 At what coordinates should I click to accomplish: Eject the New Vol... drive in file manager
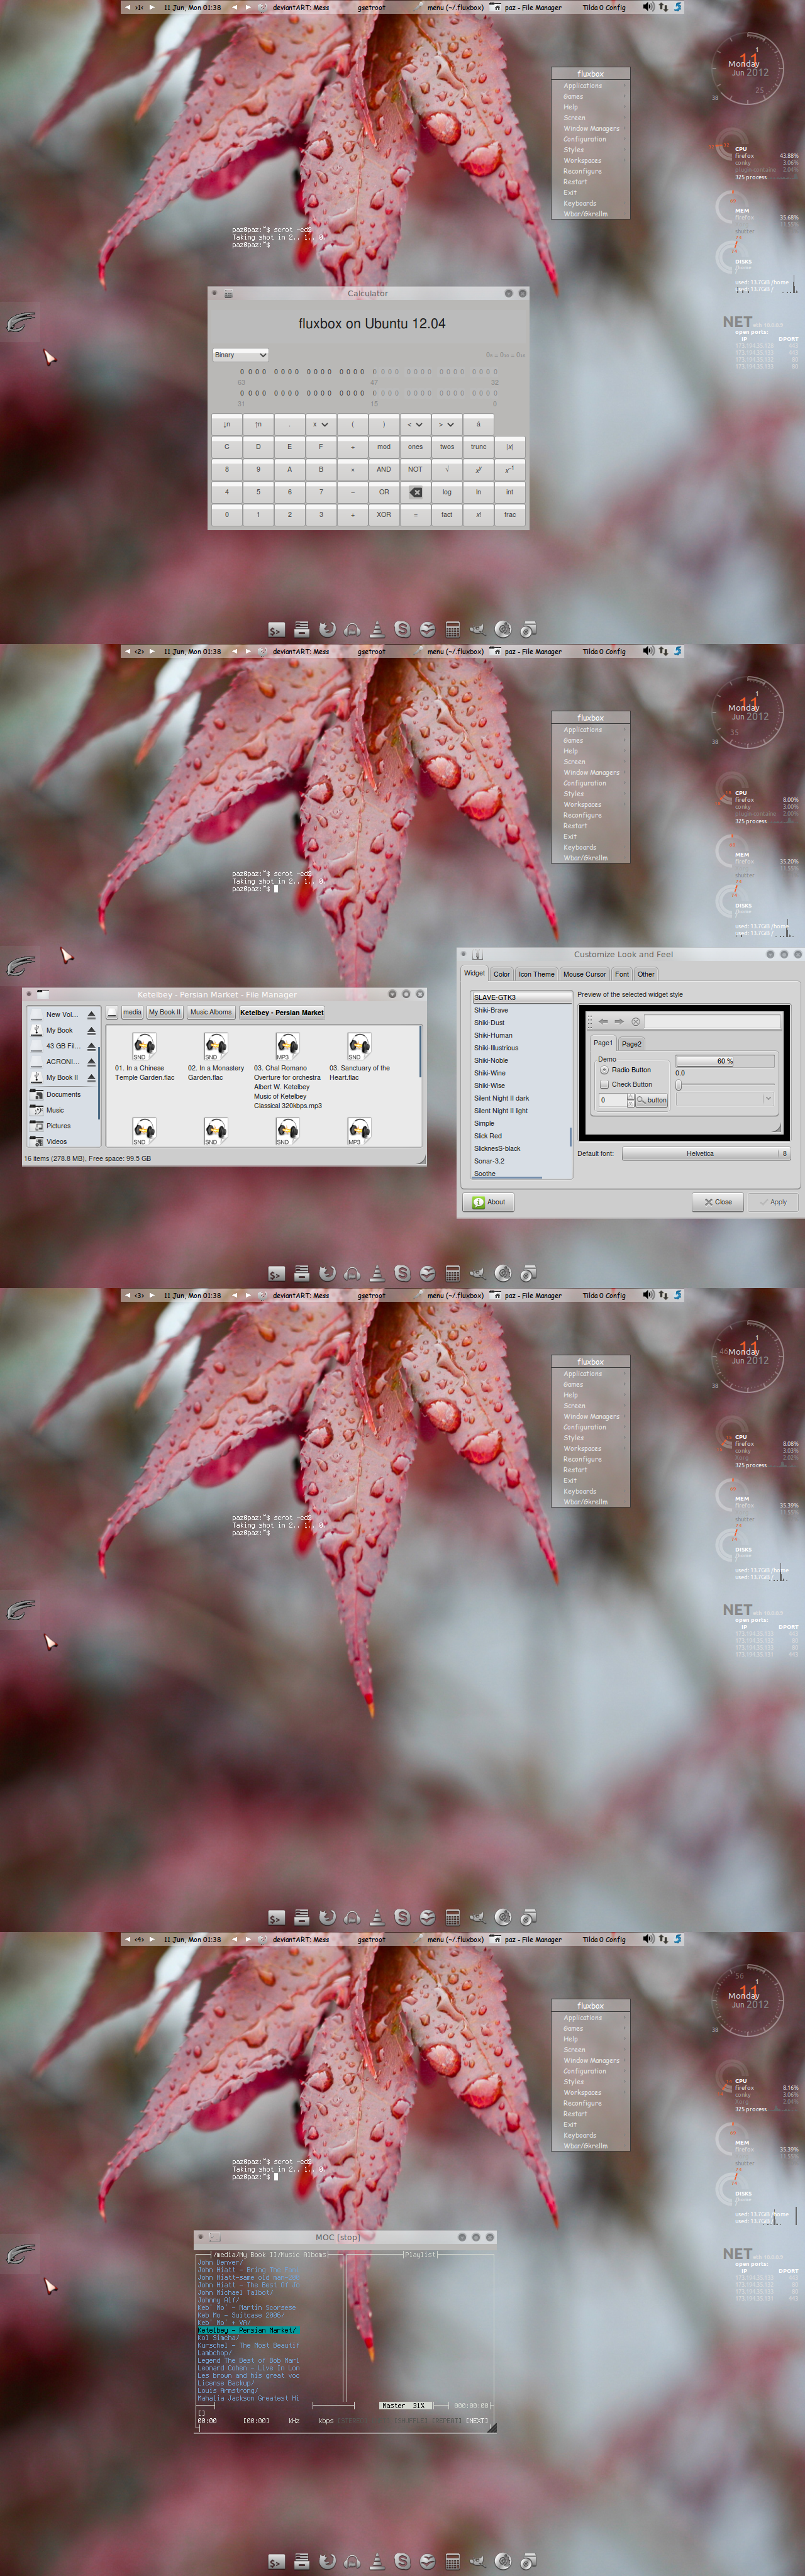[x=91, y=1015]
